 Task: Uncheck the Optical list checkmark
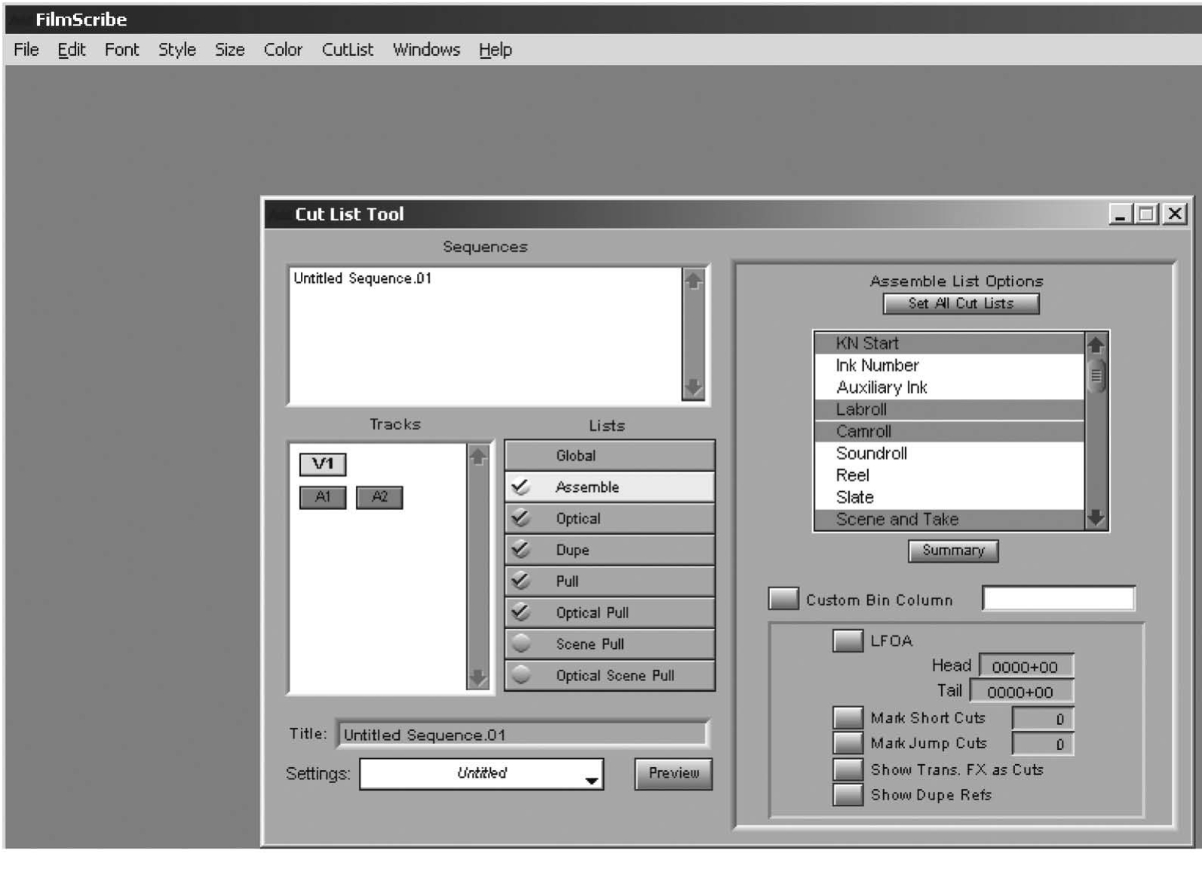(x=520, y=518)
